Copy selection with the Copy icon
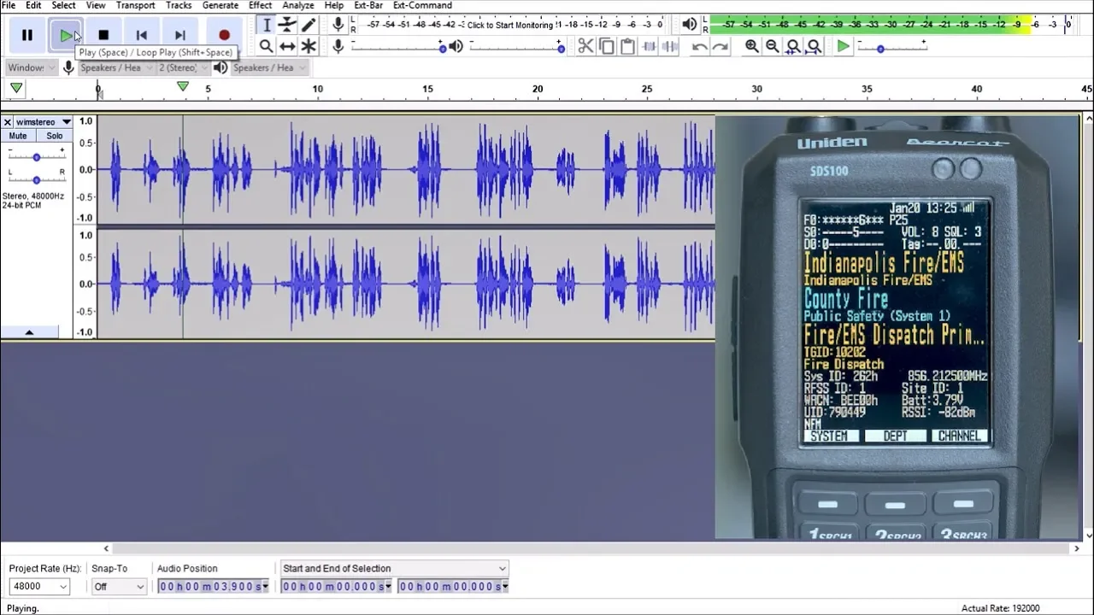The height and width of the screenshot is (615, 1094). 606,46
